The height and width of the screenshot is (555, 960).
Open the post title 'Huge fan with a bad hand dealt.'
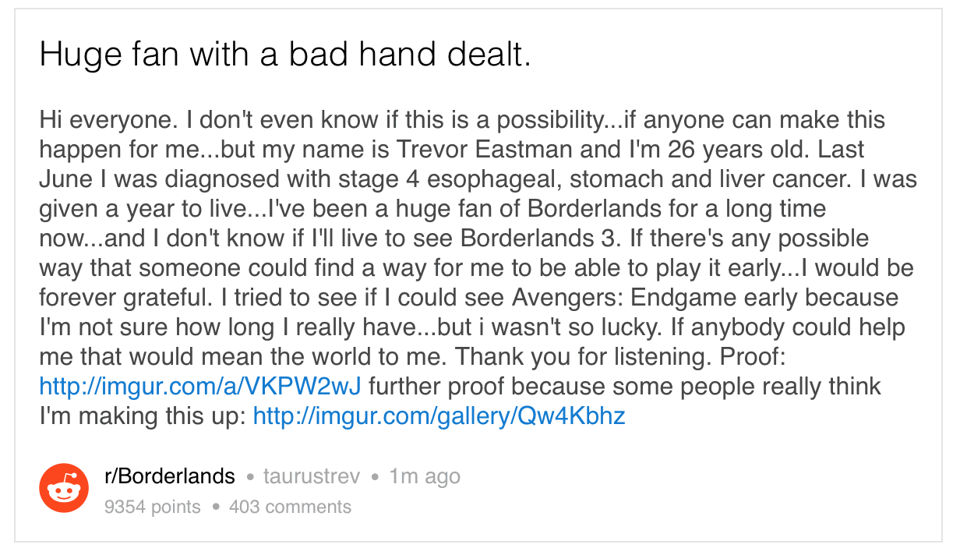pos(285,54)
